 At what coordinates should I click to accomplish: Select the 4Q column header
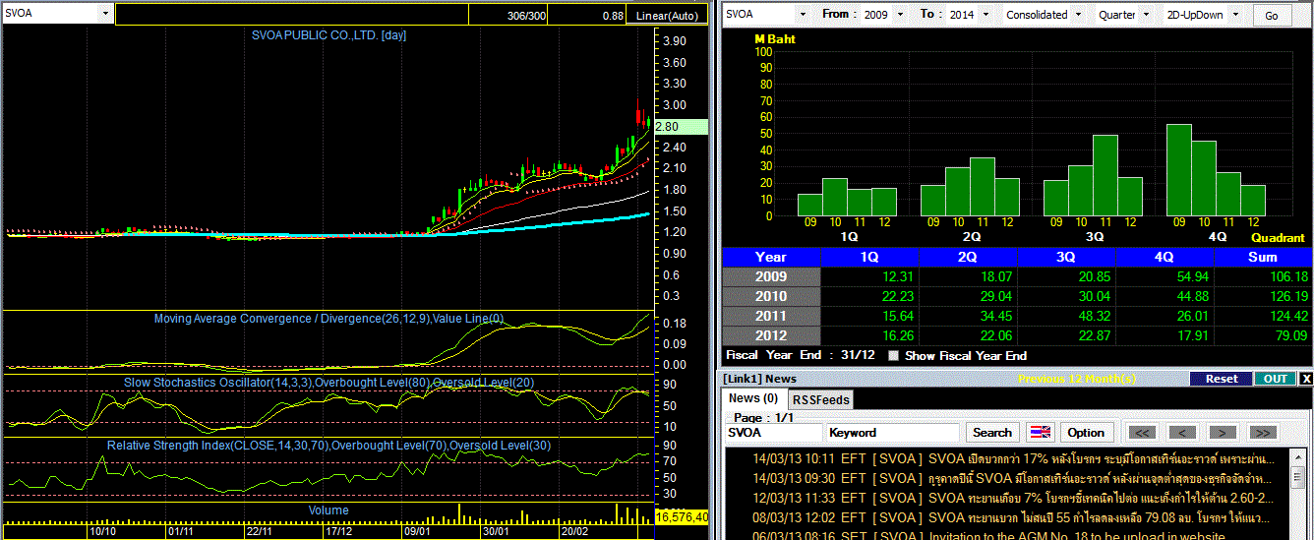1165,257
